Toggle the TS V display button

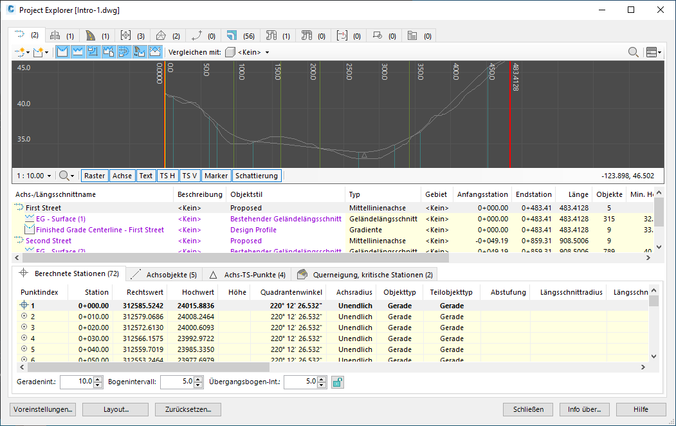[x=189, y=176]
